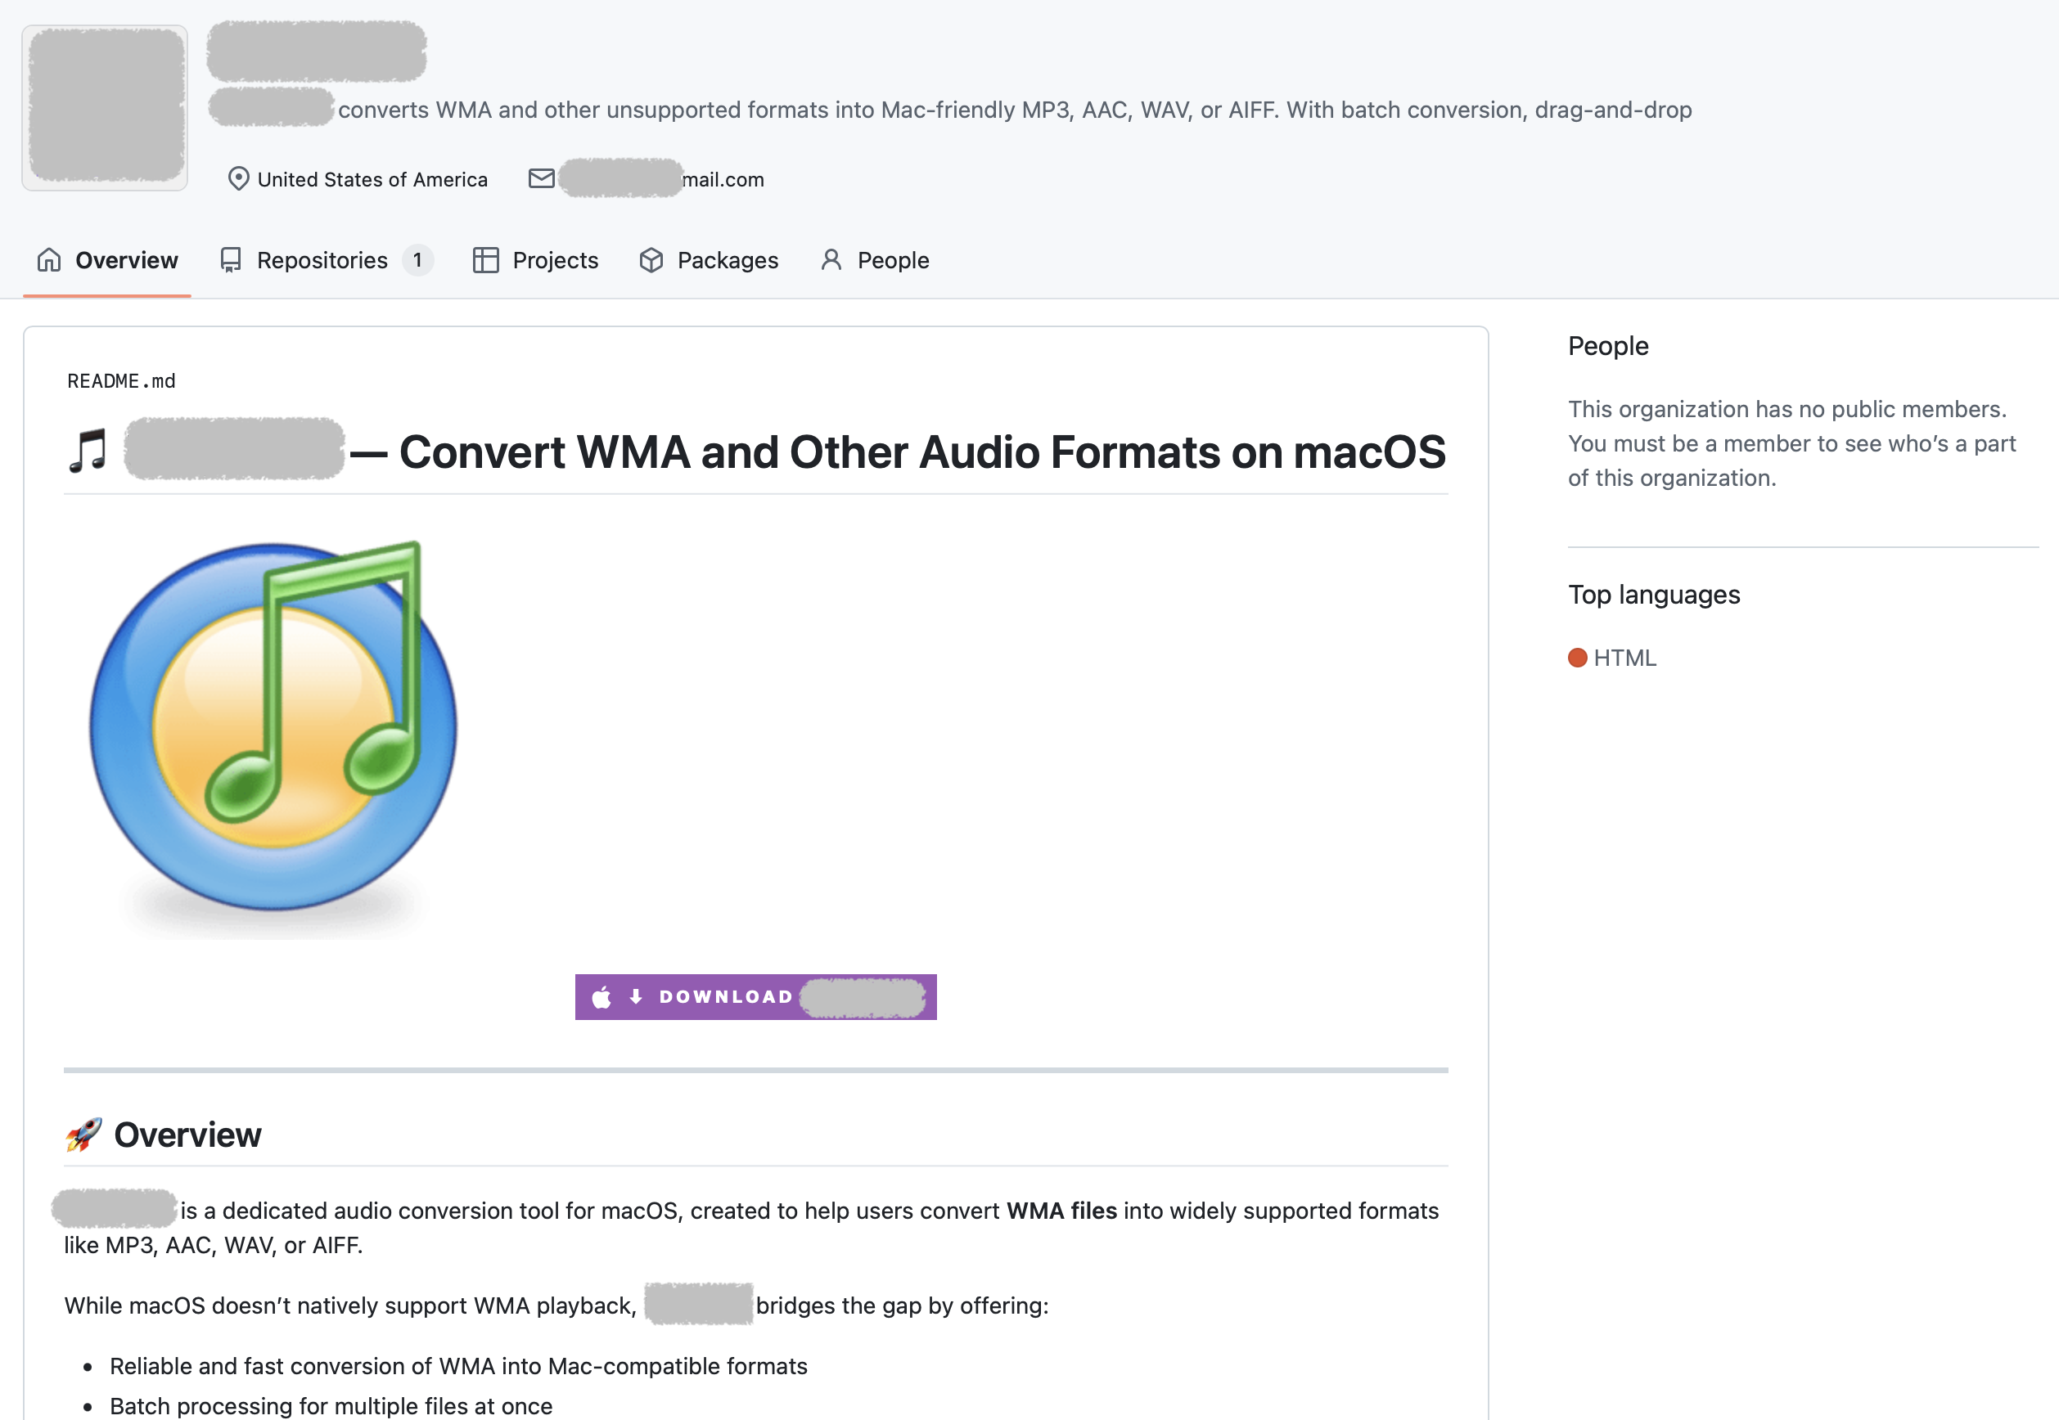Switch to the Projects tab
This screenshot has height=1420, width=2059.
[x=555, y=260]
